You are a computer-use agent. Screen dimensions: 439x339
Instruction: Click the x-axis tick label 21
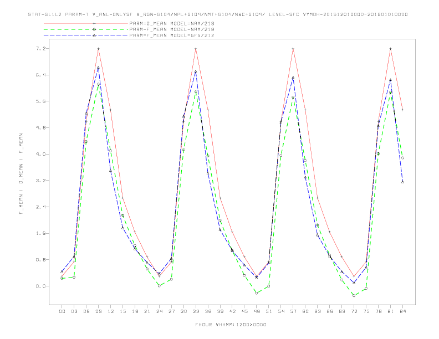(x=147, y=311)
